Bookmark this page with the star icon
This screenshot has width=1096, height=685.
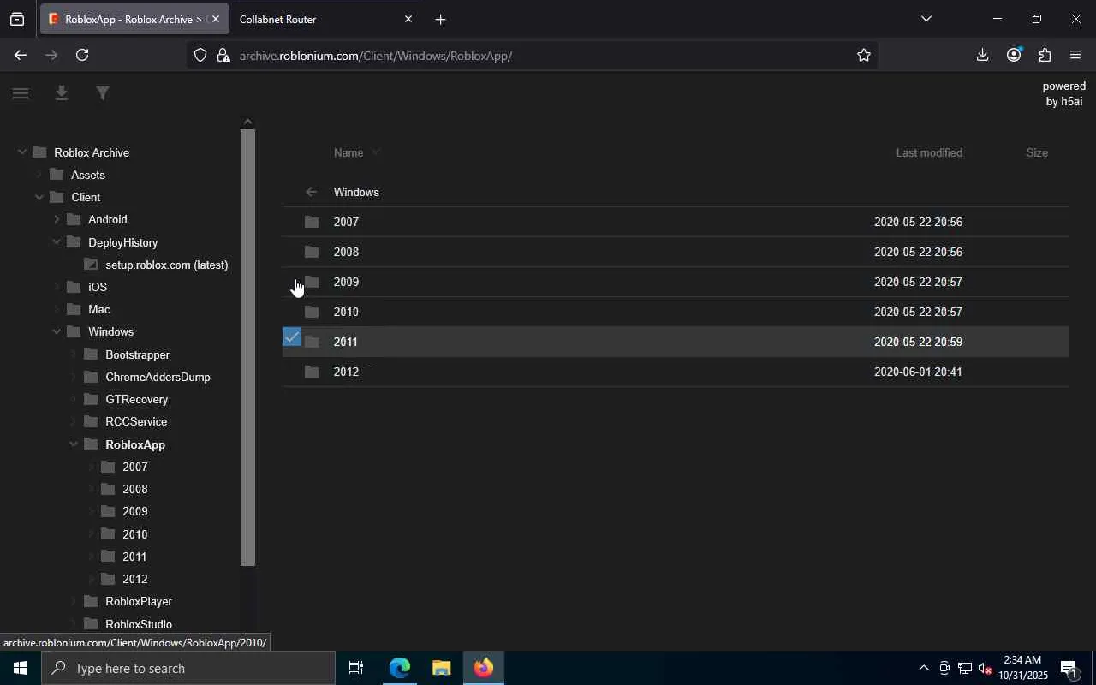864,56
